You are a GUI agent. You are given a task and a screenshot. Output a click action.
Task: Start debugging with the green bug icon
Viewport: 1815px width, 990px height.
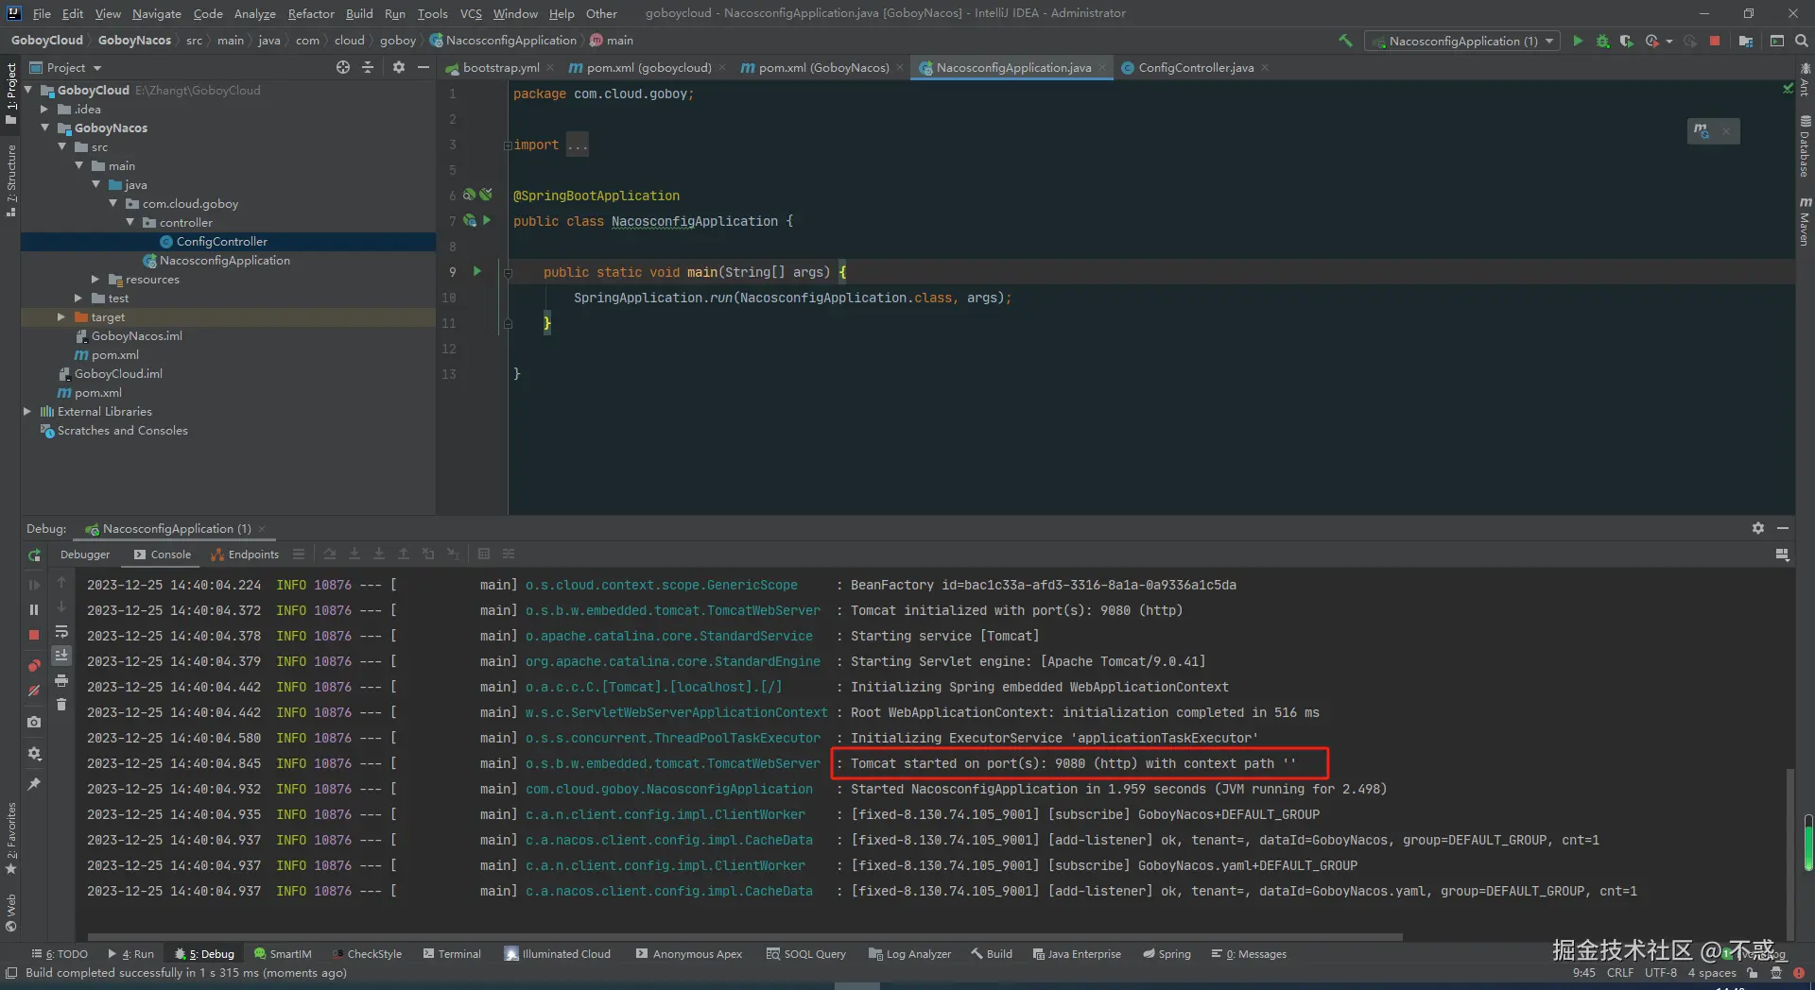tap(1602, 41)
